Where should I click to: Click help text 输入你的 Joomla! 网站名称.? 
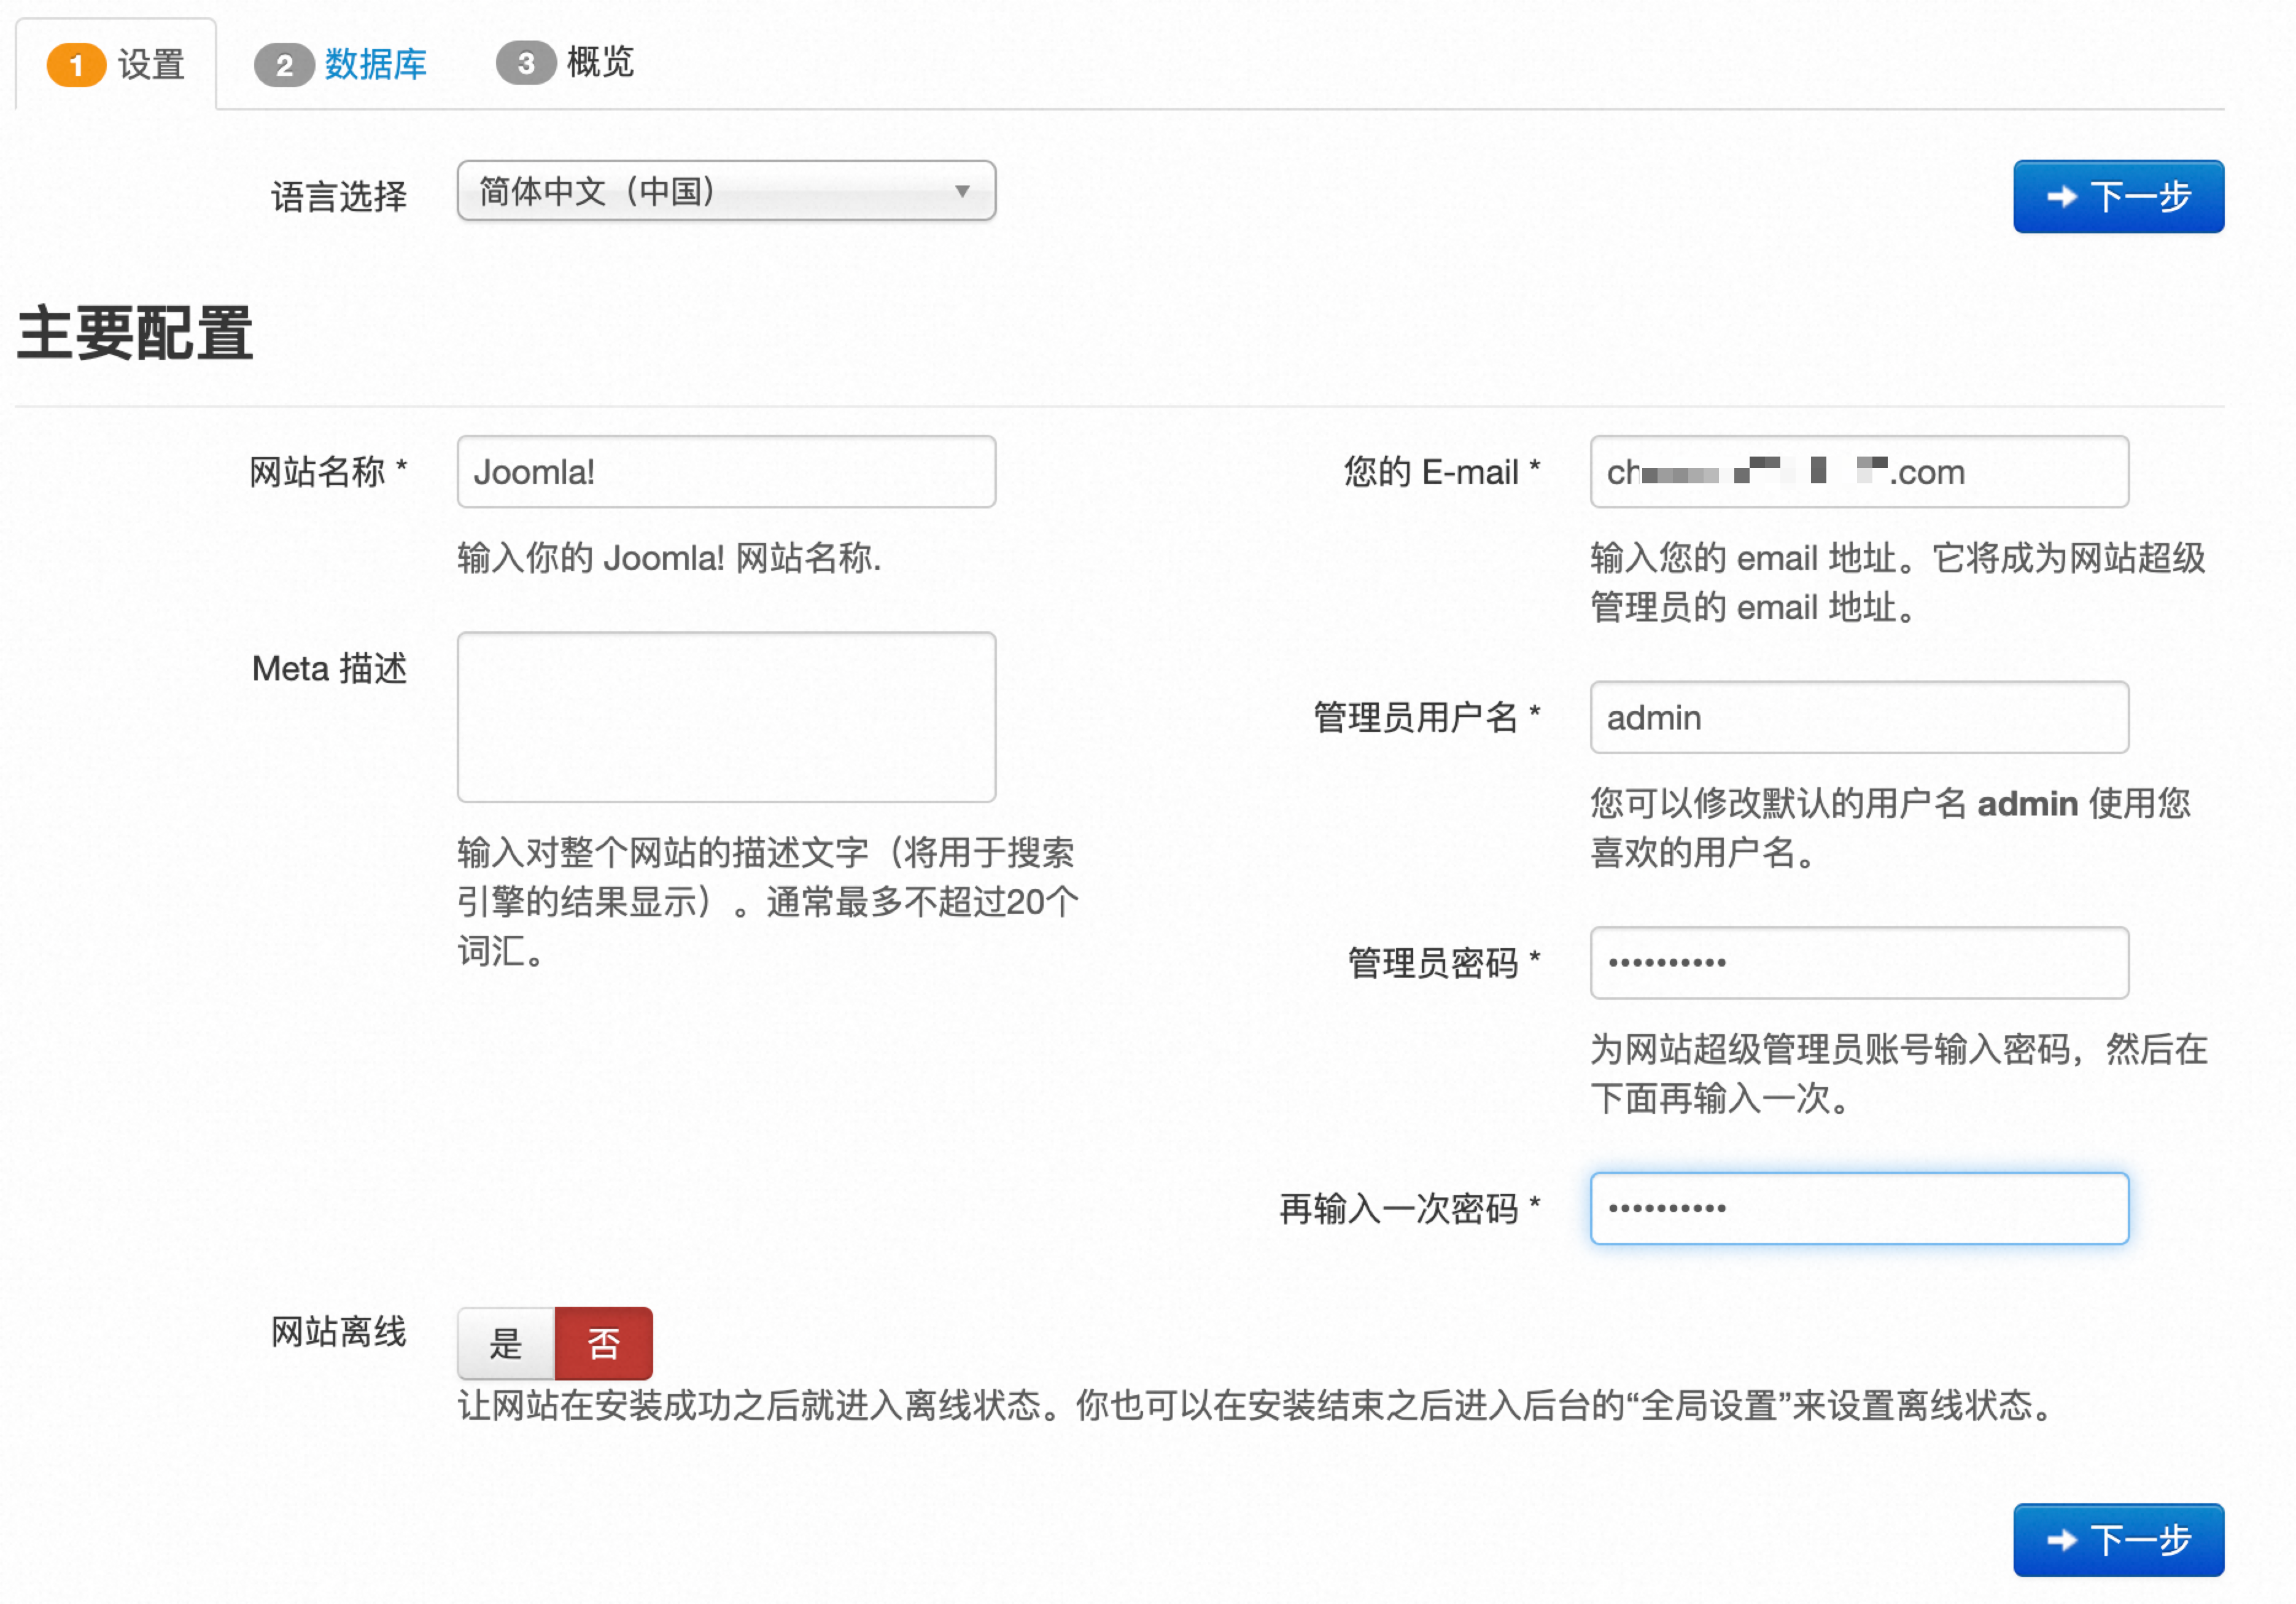coord(669,558)
